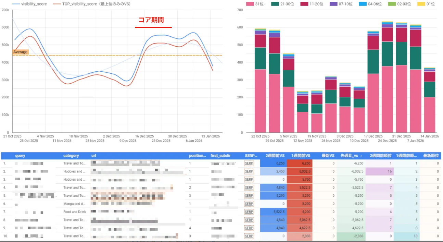Click the 21-30位 legend color swatch
Screen dimensions: 443x242
pos(275,4)
